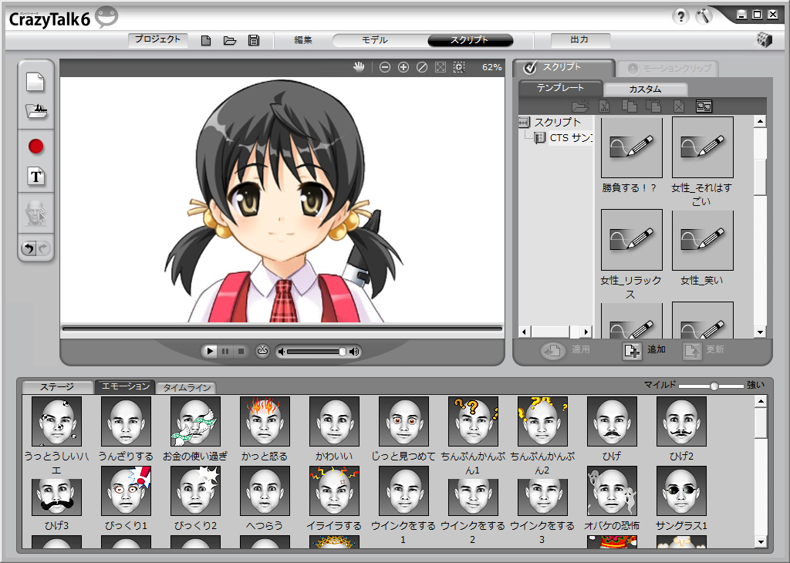
Task: Open the プロジェクト menu
Action: [x=157, y=39]
